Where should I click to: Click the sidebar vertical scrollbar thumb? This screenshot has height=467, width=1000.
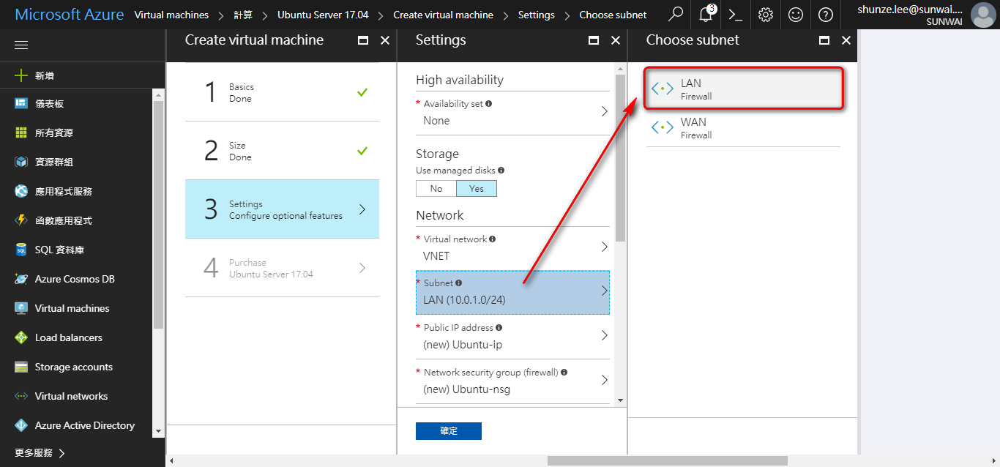pos(158,214)
